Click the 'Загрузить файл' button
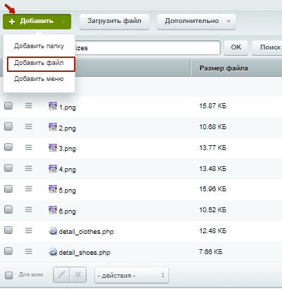The image size is (282, 289). coord(114,22)
